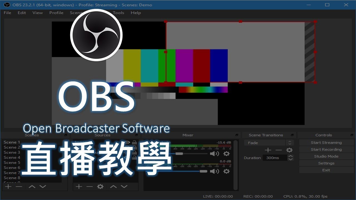Screen dimensions: 356x200
Task: Decrease transition duration with the down arrow
Action: click(291, 159)
